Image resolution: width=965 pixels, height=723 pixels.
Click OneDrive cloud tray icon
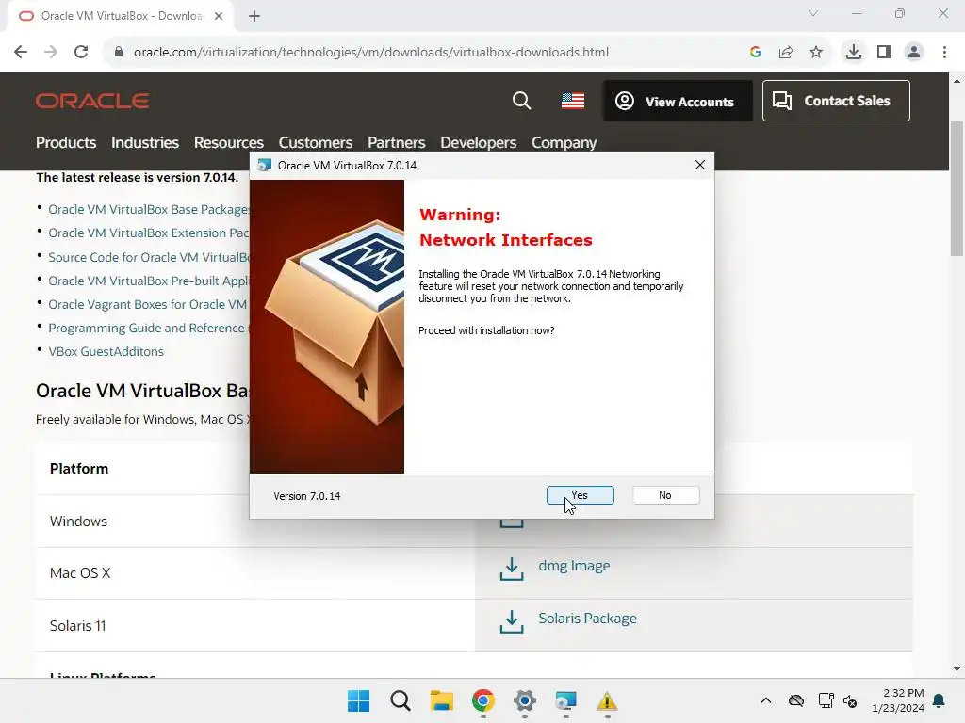pyautogui.click(x=795, y=700)
